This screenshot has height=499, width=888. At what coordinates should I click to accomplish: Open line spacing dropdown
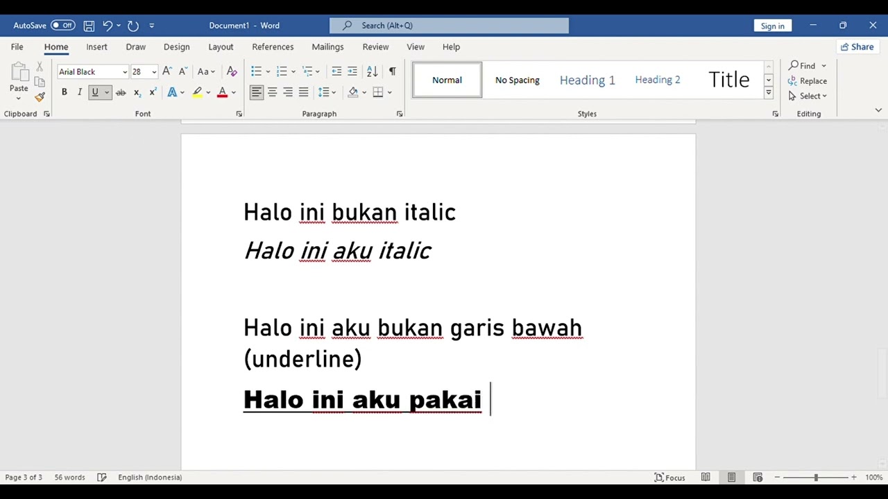(326, 92)
